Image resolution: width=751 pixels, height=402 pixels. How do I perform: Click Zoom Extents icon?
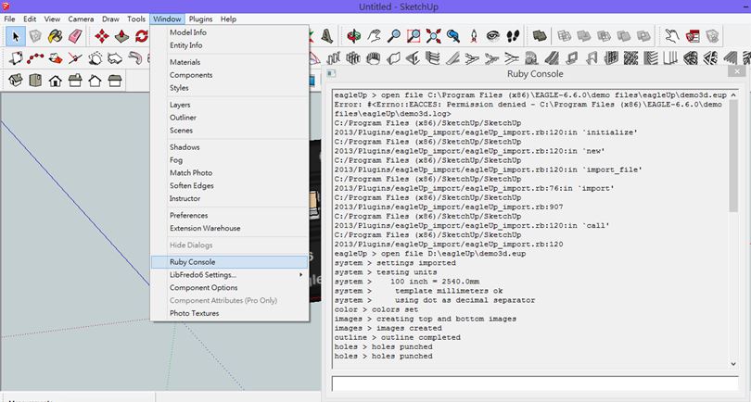[x=434, y=36]
